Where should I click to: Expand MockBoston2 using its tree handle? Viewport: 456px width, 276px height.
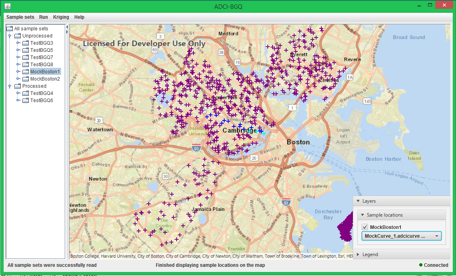tap(18, 79)
